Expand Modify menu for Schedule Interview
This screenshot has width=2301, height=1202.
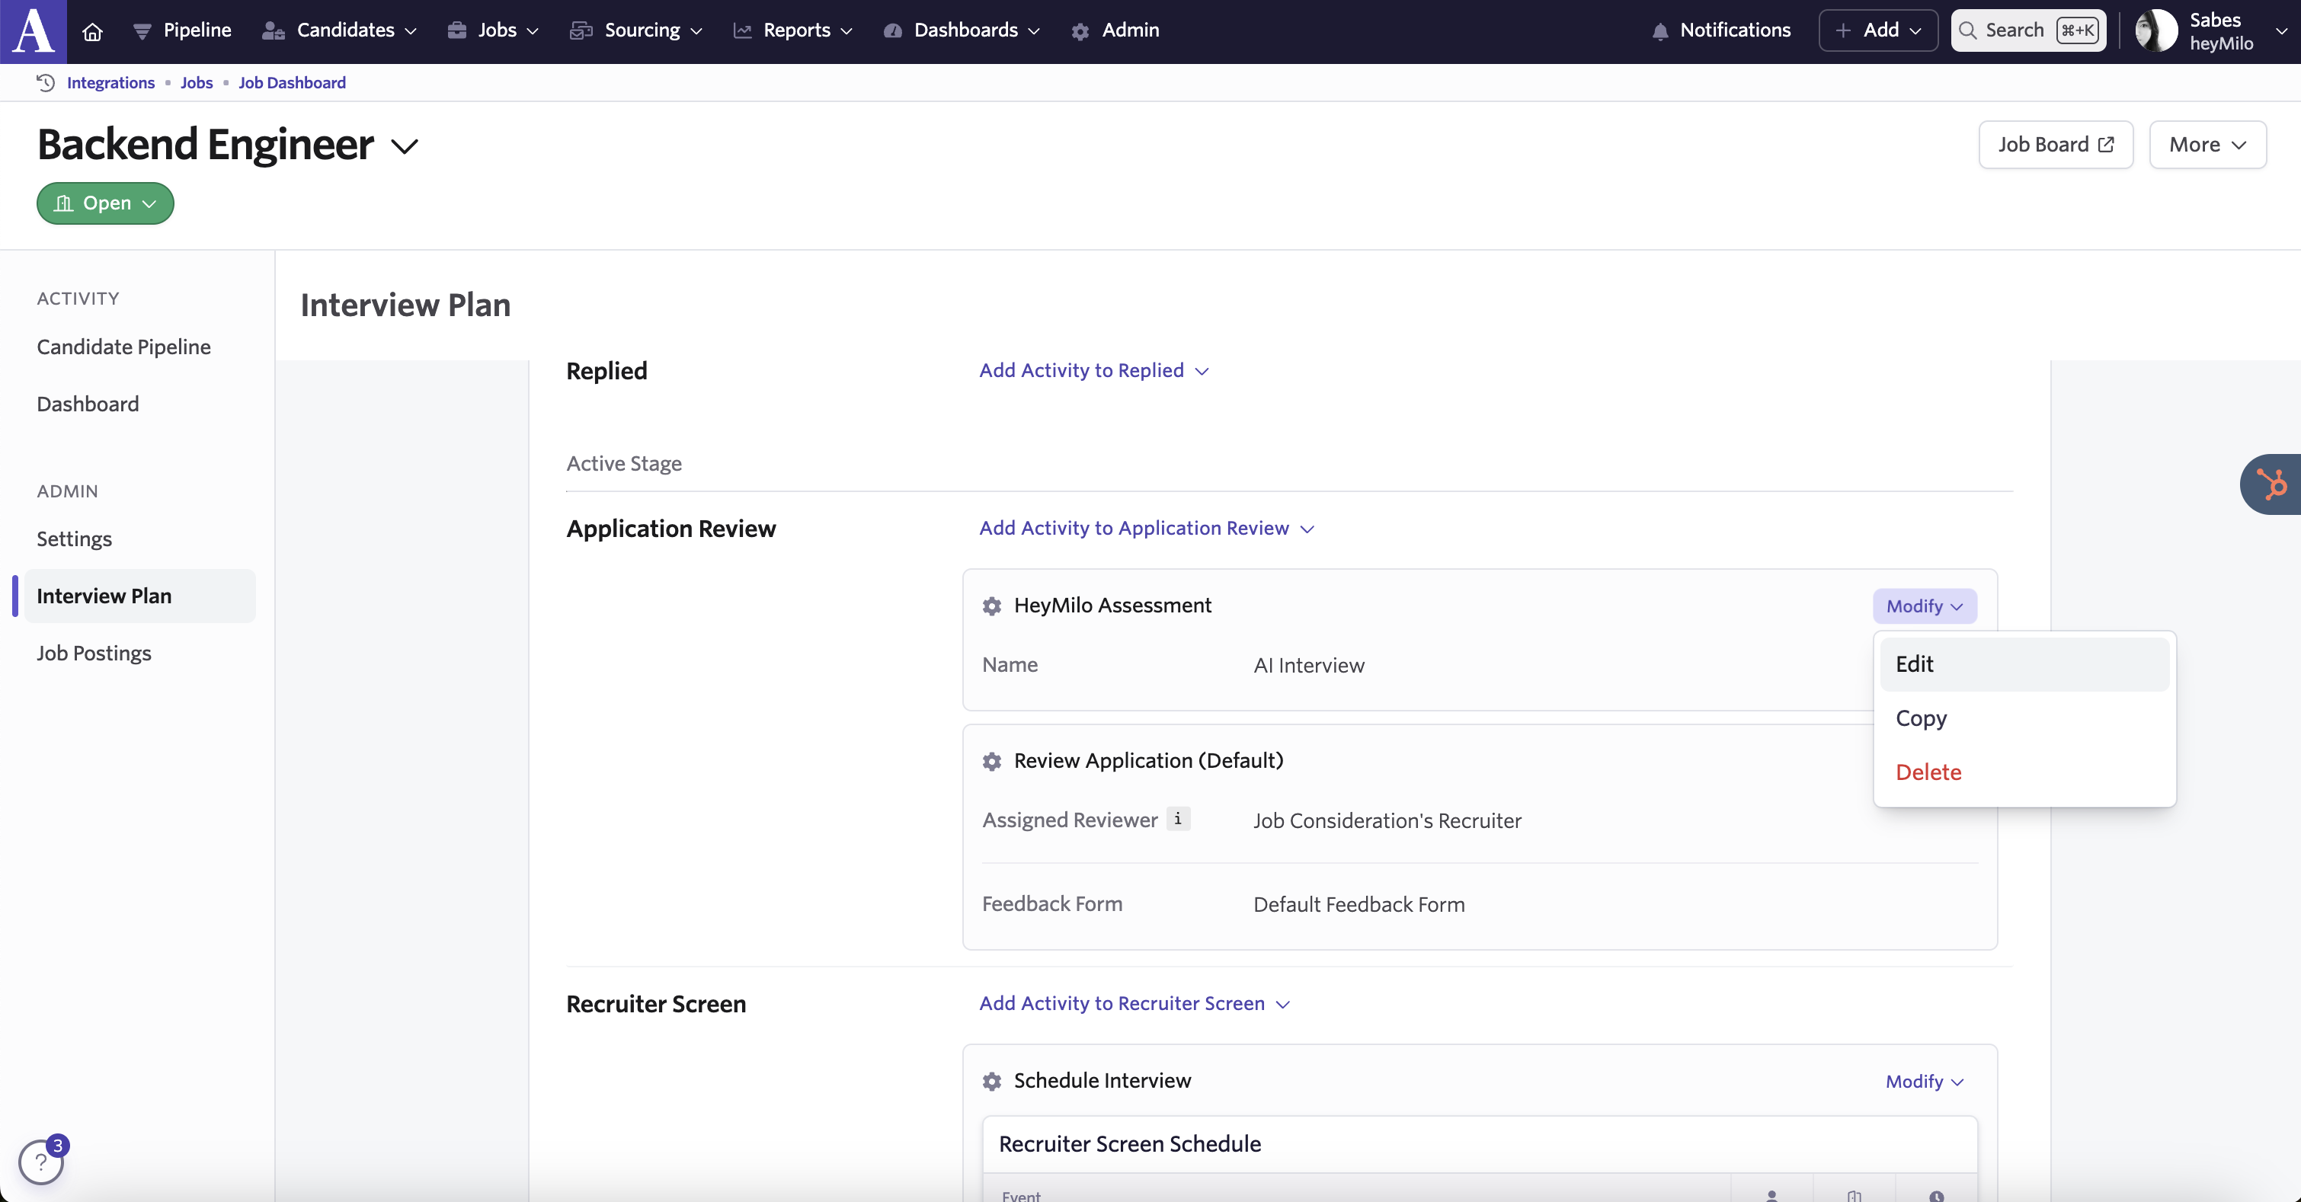tap(1924, 1082)
